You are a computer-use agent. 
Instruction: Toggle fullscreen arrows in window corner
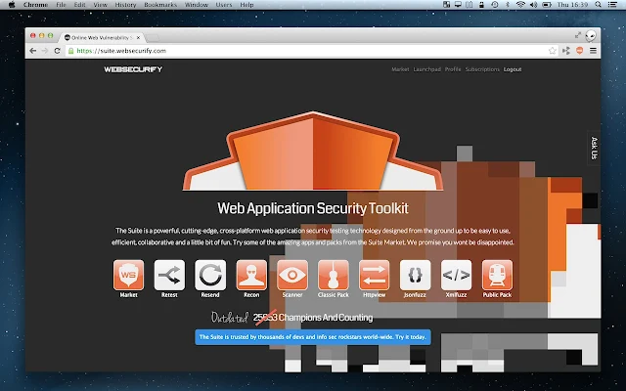[x=578, y=35]
